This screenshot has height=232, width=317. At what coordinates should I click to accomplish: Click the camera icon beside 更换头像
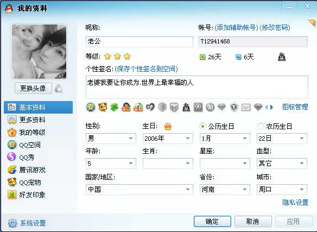pos(59,89)
